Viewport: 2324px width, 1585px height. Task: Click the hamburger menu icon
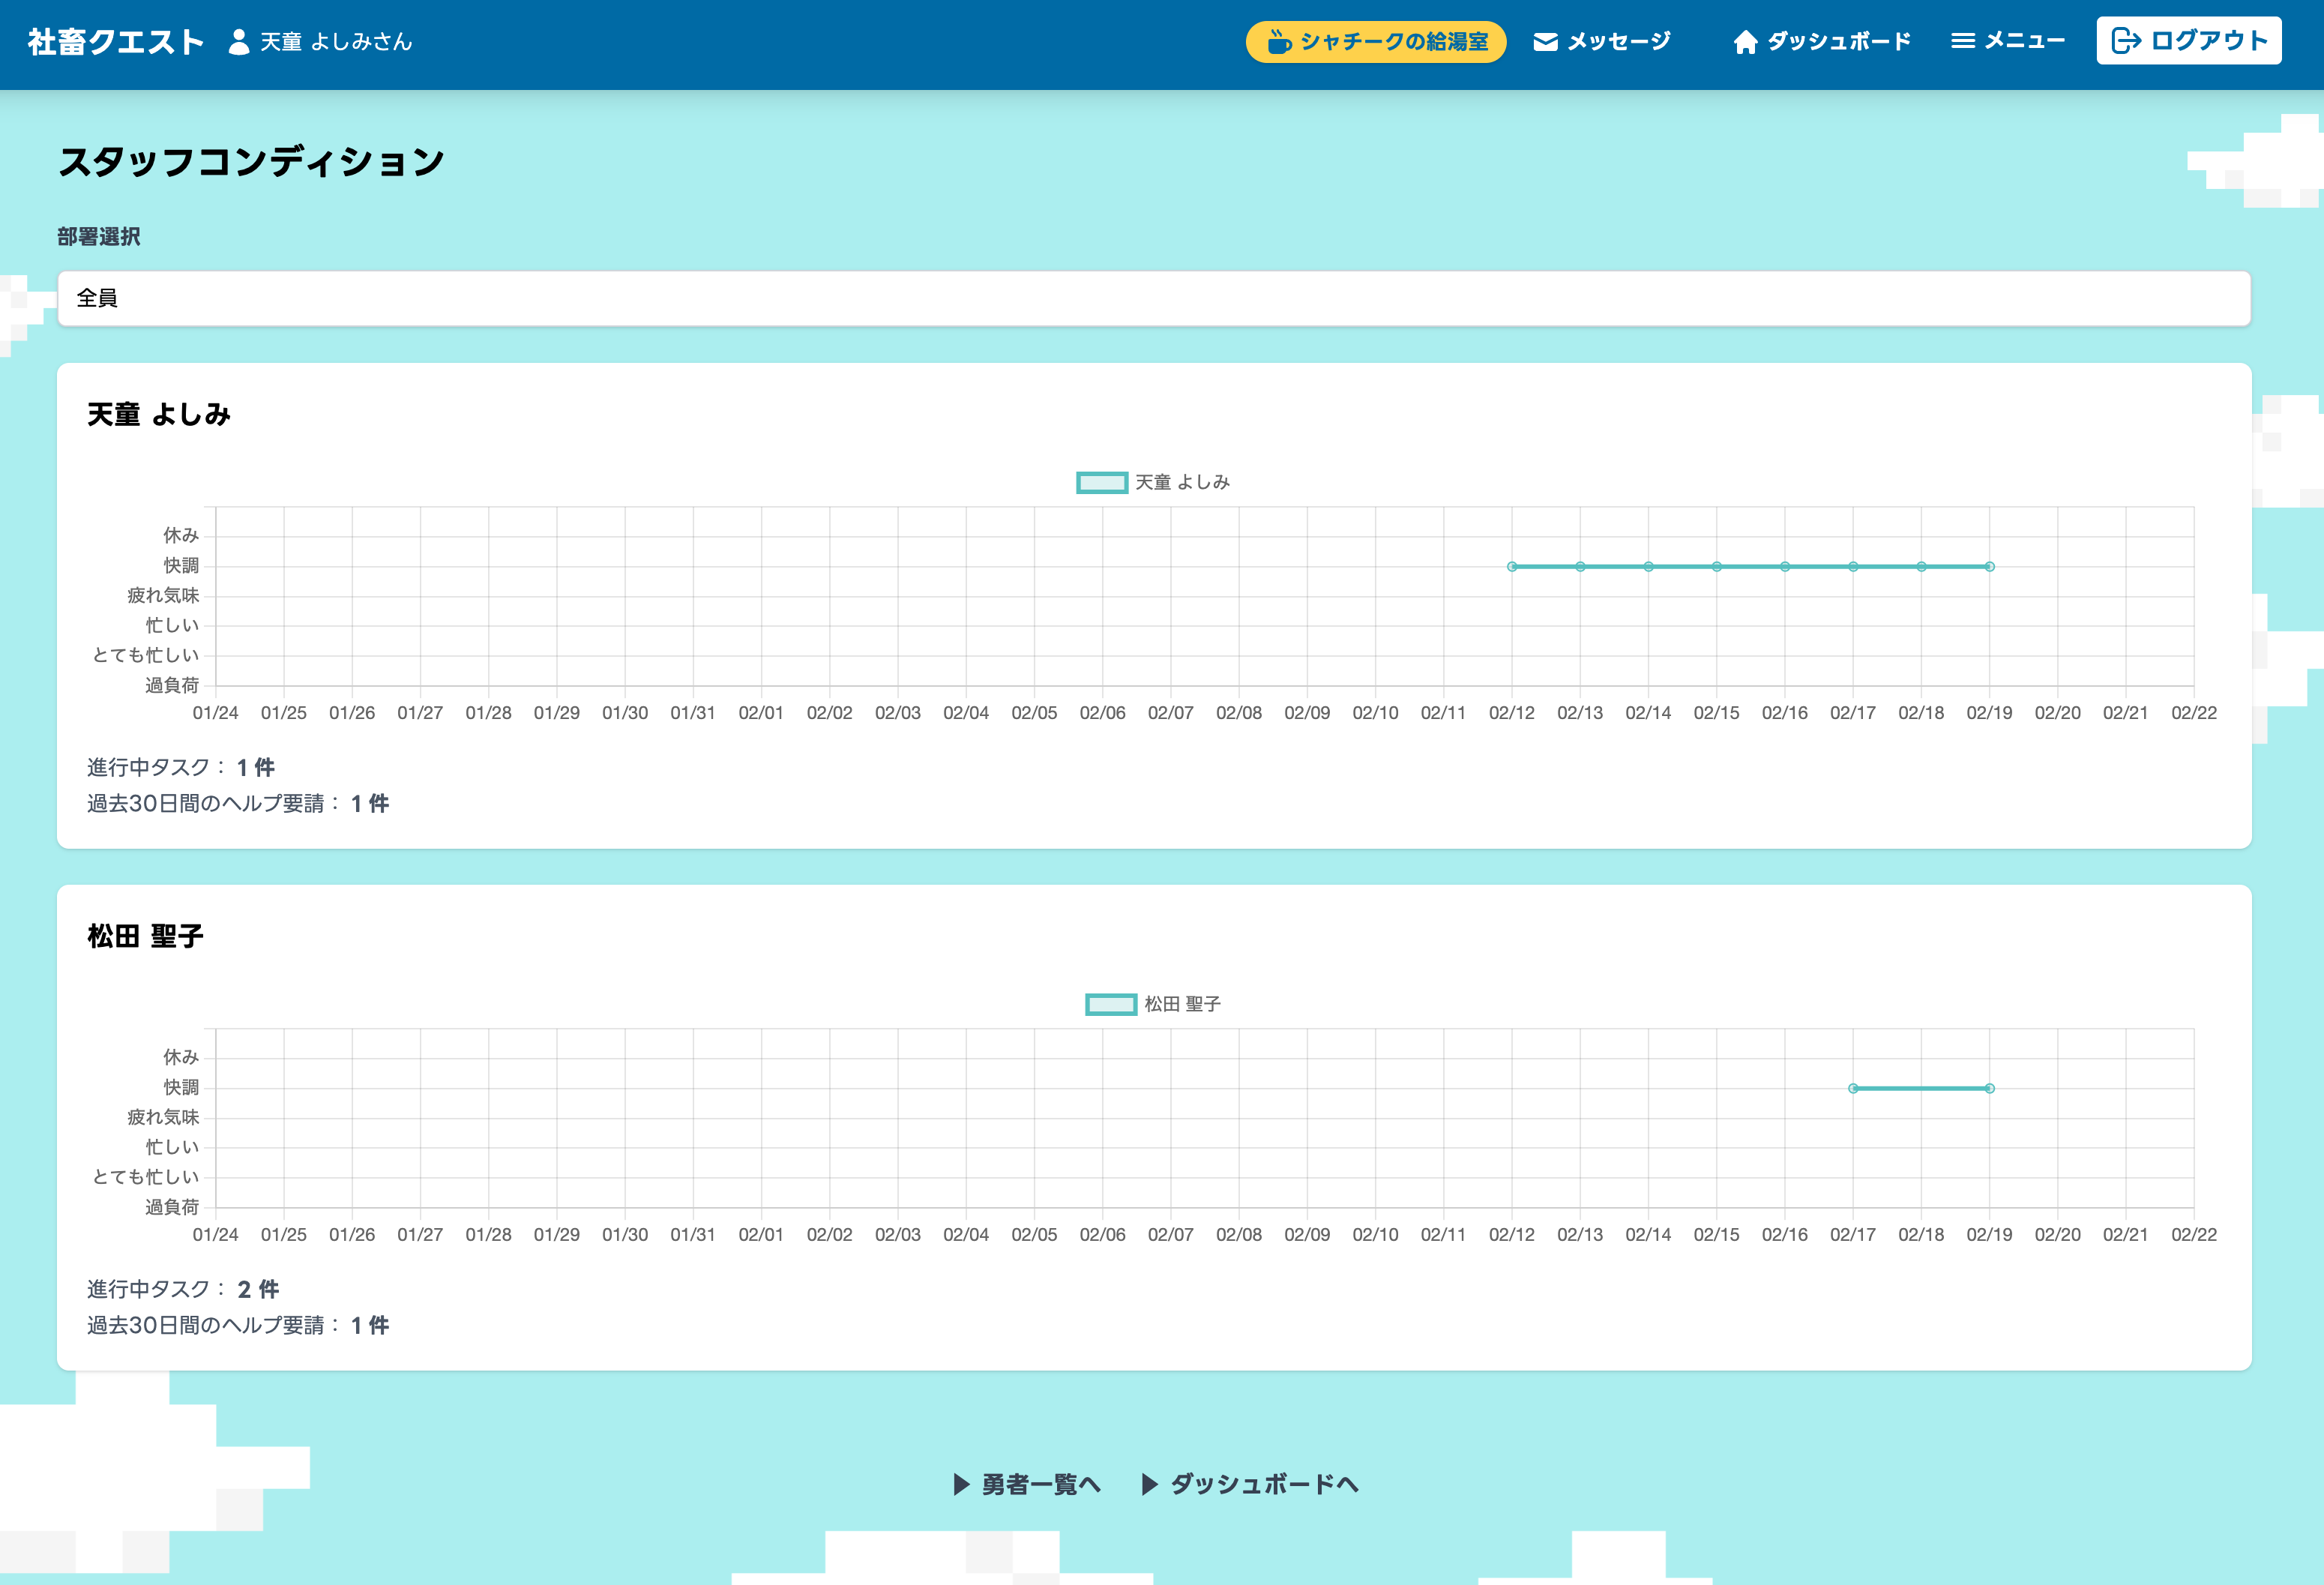[1962, 41]
